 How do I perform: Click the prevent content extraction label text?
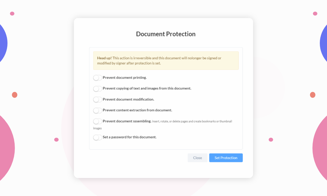coord(137,110)
